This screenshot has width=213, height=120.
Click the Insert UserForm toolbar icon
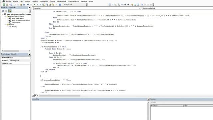[7, 5]
